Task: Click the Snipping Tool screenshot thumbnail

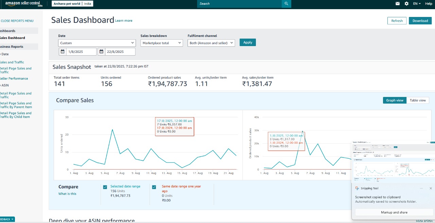Action: (393, 162)
